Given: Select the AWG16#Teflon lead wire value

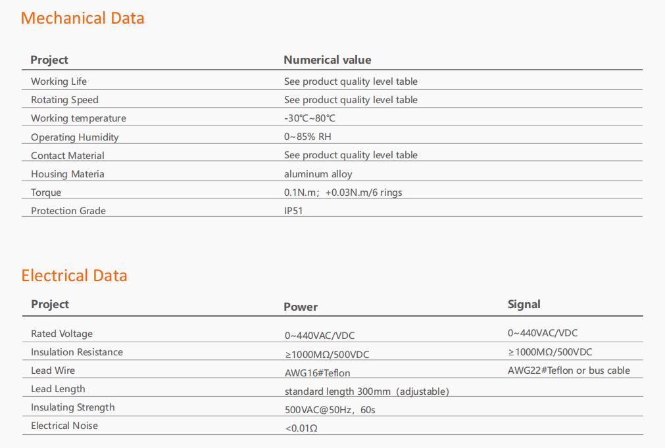Looking at the screenshot, I should (x=317, y=373).
